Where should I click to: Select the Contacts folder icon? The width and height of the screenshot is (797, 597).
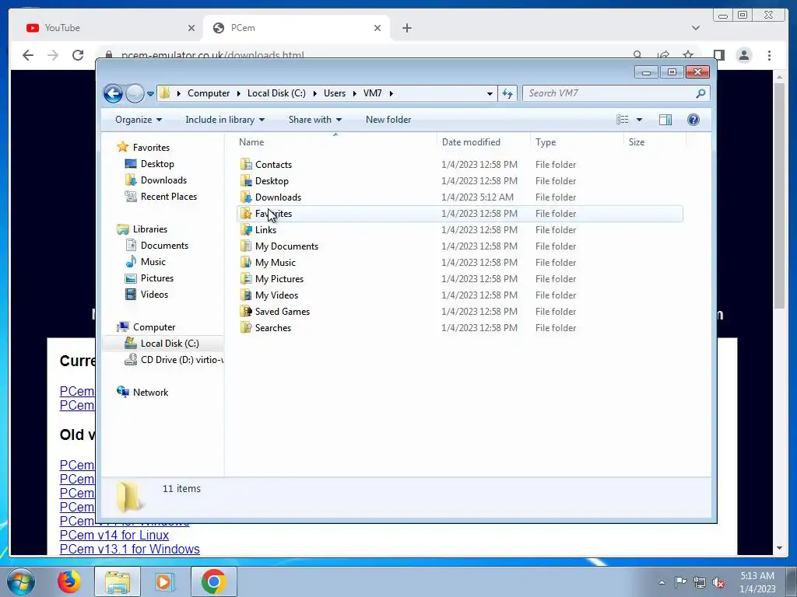point(247,164)
